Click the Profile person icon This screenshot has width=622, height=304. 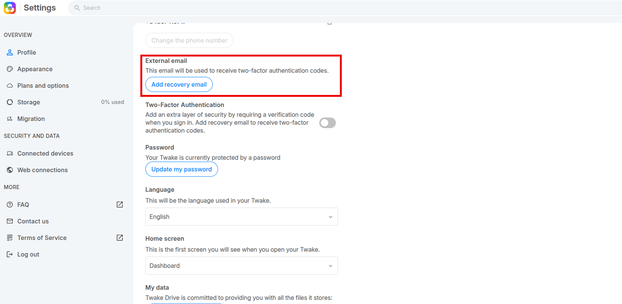pyautogui.click(x=10, y=52)
